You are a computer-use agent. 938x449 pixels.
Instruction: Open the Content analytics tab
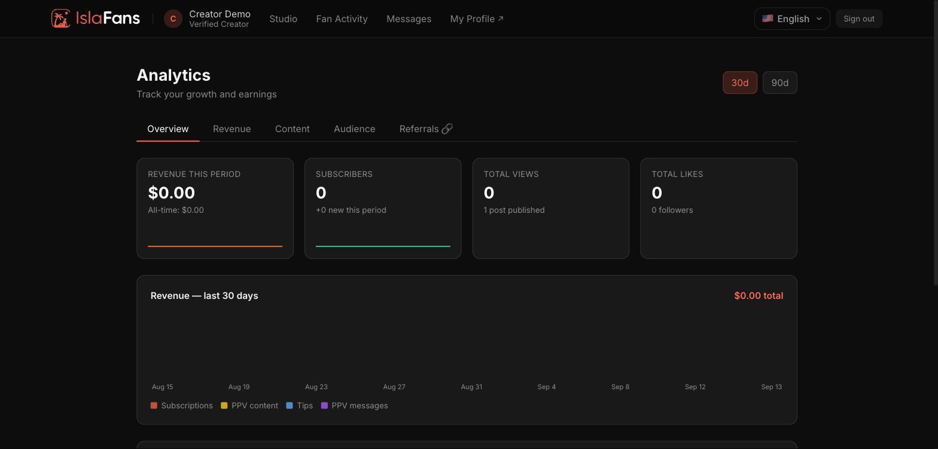point(292,129)
